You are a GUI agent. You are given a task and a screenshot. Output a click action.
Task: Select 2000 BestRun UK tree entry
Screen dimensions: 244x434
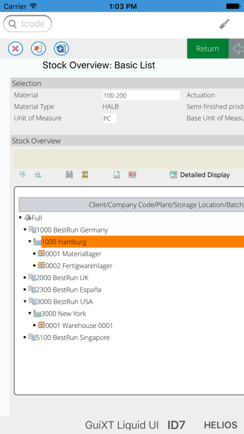pyautogui.click(x=62, y=277)
